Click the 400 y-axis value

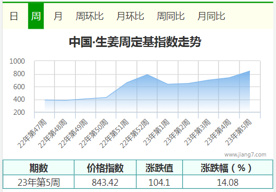point(19,100)
